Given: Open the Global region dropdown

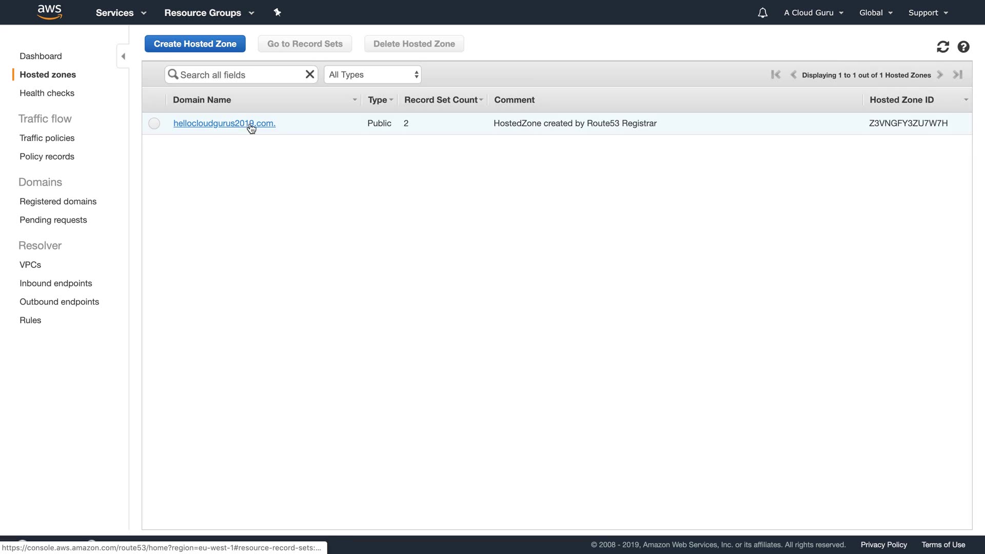Looking at the screenshot, I should pyautogui.click(x=876, y=13).
